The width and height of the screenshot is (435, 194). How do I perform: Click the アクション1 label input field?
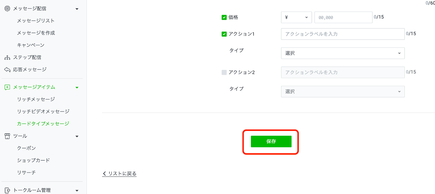[343, 34]
